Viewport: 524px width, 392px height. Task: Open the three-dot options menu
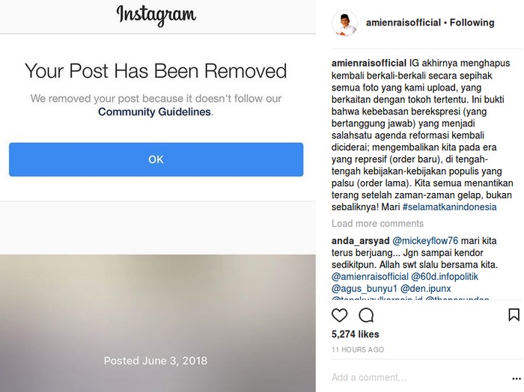(517, 379)
